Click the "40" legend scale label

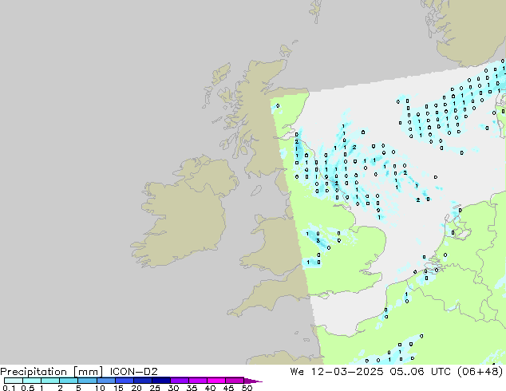[x=210, y=388]
